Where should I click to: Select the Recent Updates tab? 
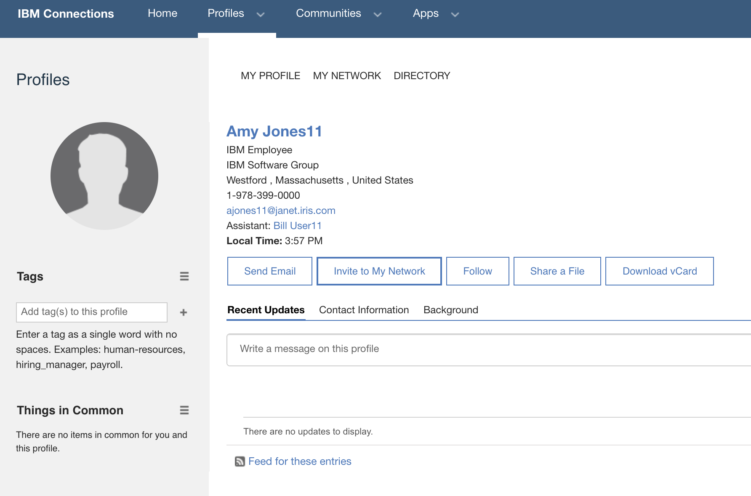click(266, 310)
